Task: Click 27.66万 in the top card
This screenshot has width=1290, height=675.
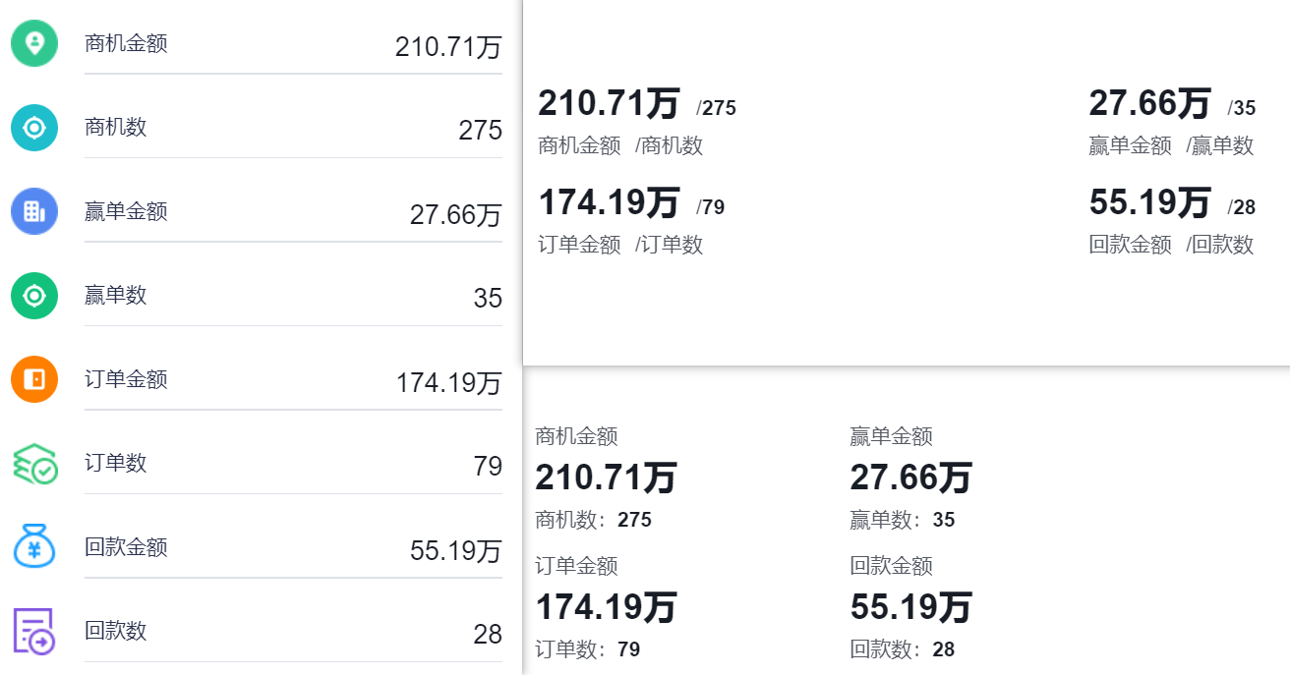Action: click(x=1149, y=103)
